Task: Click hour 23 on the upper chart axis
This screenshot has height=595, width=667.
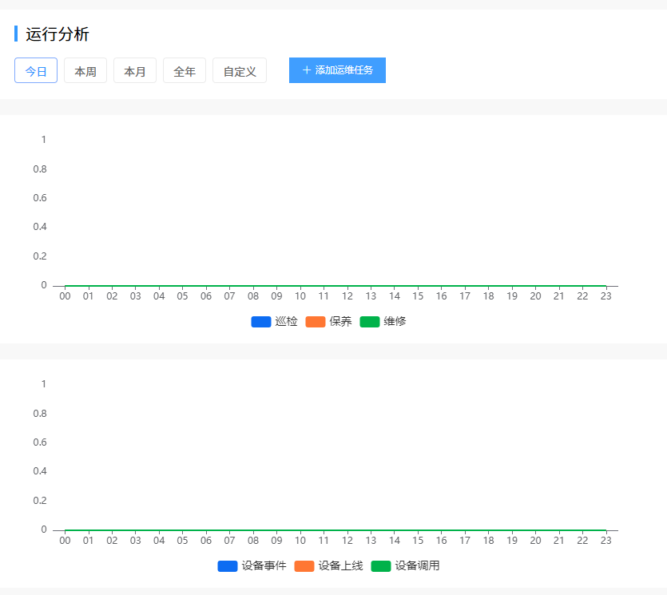Action: click(605, 296)
